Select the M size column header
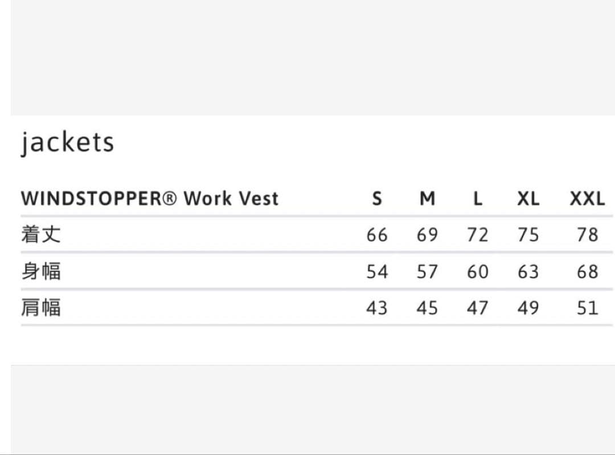The width and height of the screenshot is (615, 455). 427,198
